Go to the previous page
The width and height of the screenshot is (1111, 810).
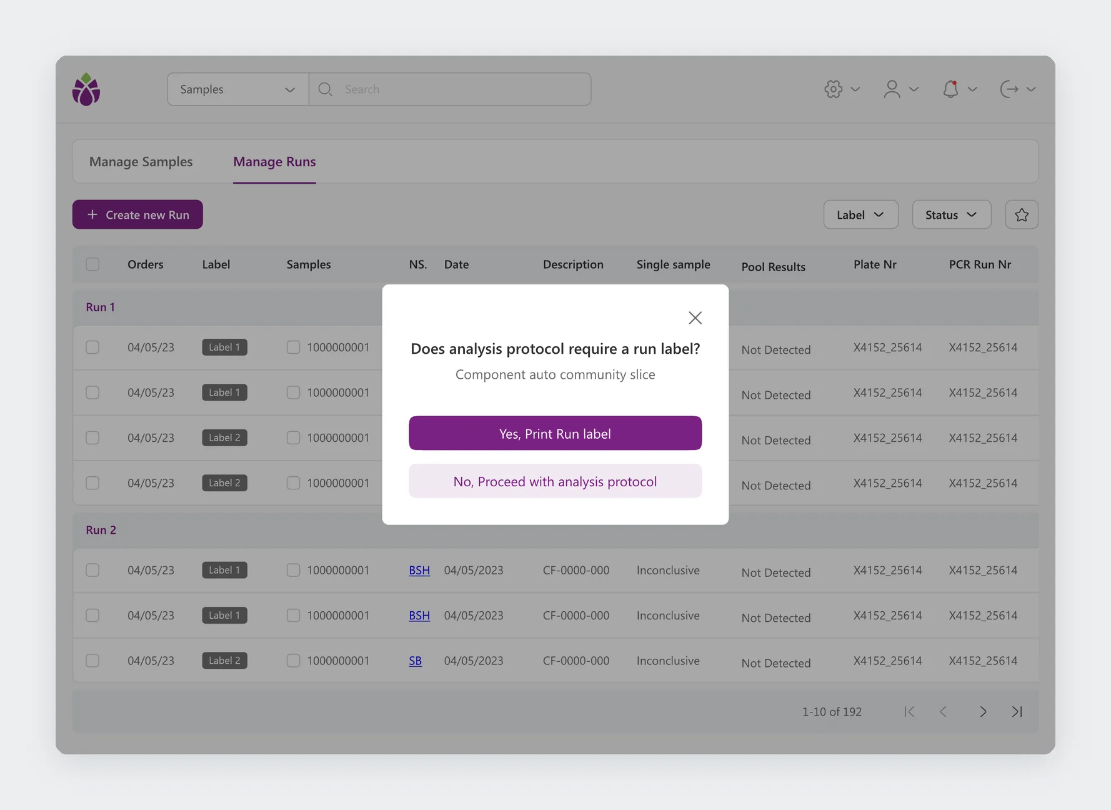coord(944,711)
